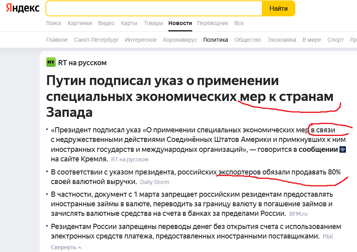Viewport: 357px width, 252px height.
Task: Focus the Yandex search input field
Action: click(153, 8)
